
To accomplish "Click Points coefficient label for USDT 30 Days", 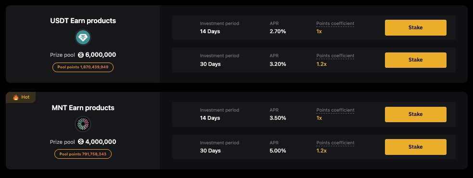I will (x=335, y=56).
